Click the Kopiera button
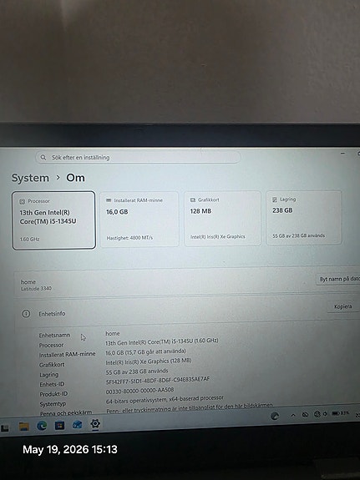Image resolution: width=360 pixels, height=480 pixels. pos(342,306)
